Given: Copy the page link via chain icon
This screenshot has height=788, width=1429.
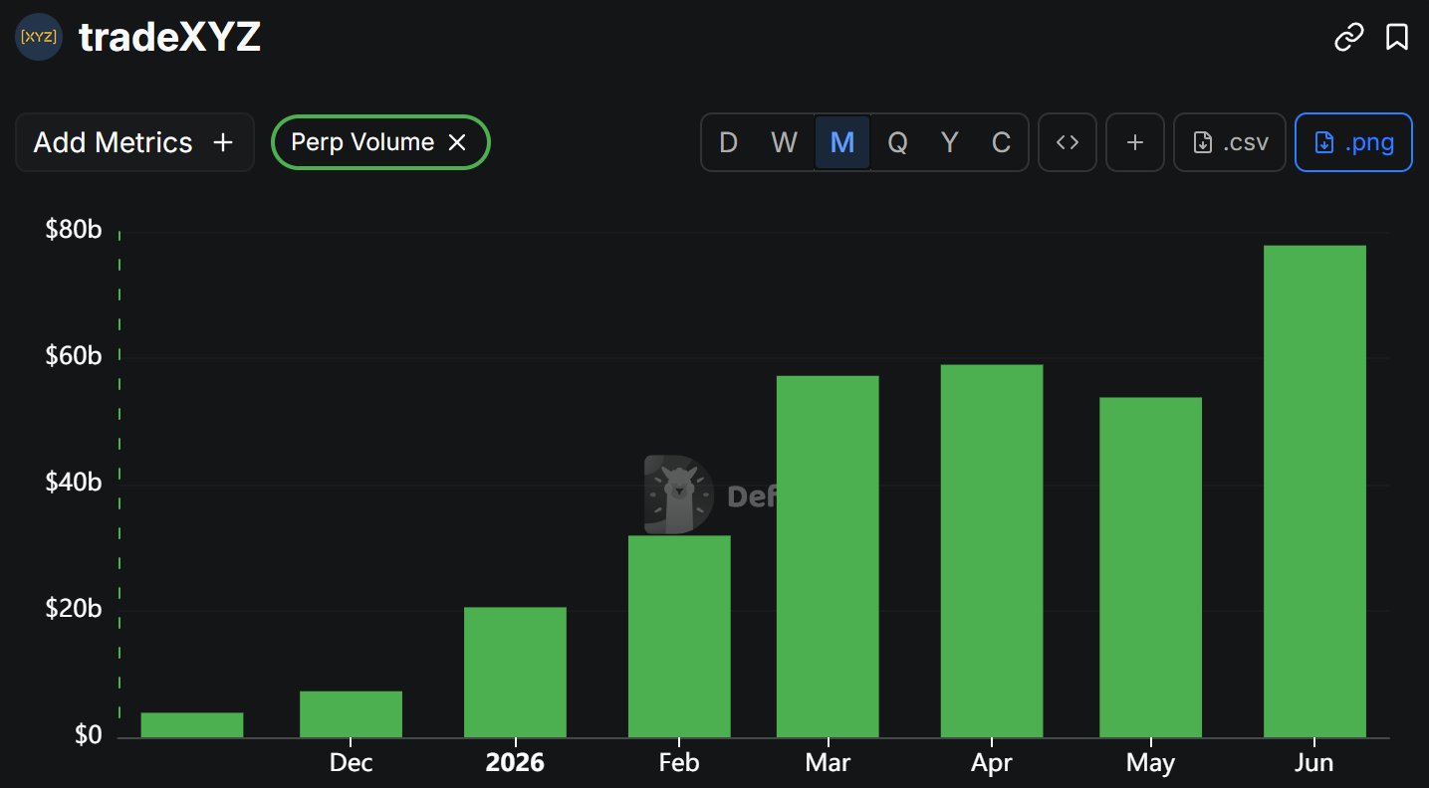Looking at the screenshot, I should click(1348, 38).
